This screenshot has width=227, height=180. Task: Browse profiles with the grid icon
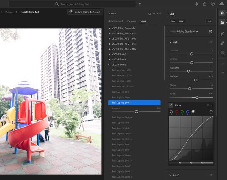211,31
